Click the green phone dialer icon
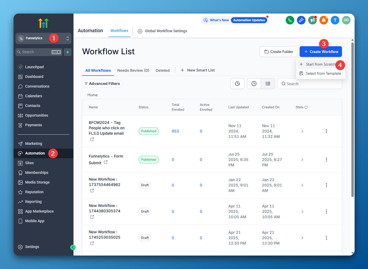368x269 pixels. (290, 20)
